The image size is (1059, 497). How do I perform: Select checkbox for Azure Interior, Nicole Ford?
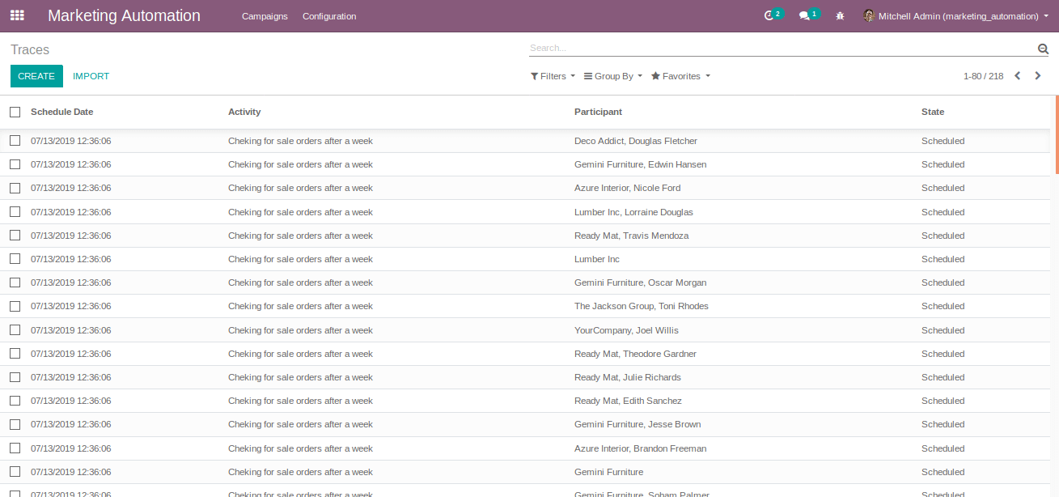click(15, 188)
